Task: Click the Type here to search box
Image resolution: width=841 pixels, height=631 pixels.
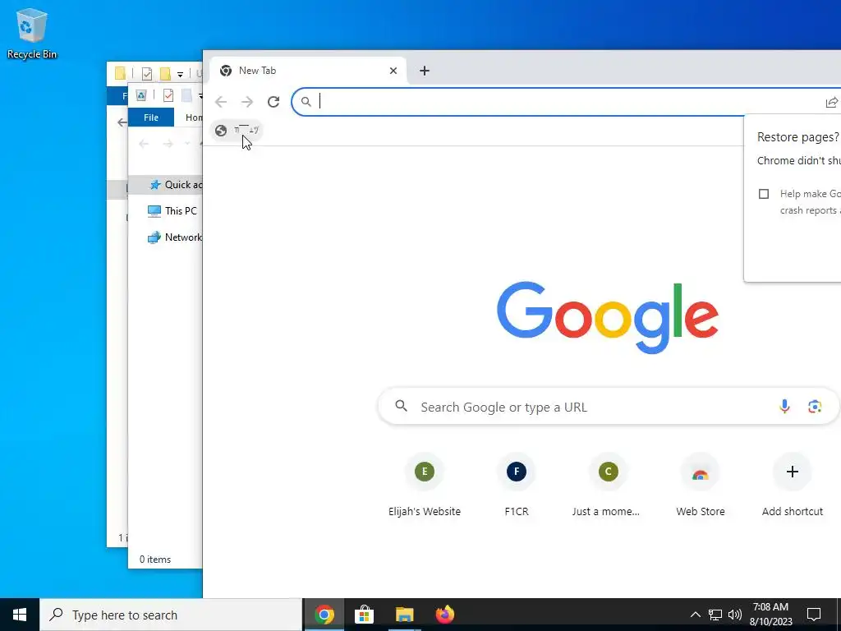Action: coord(171,615)
